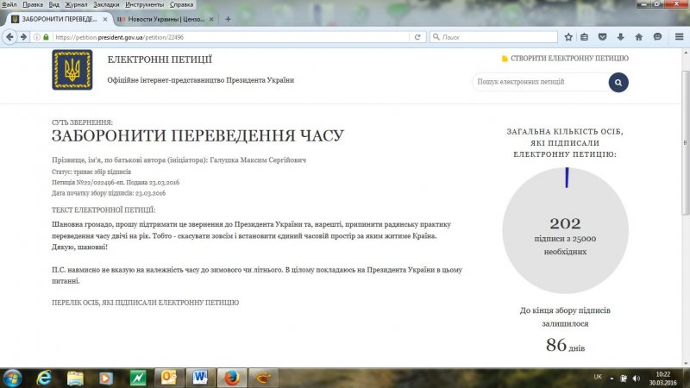
Task: Open the Инструменты menu
Action: tap(144, 4)
